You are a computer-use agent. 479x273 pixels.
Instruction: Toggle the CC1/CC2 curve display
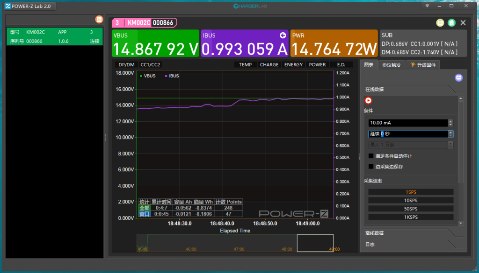[x=150, y=64]
